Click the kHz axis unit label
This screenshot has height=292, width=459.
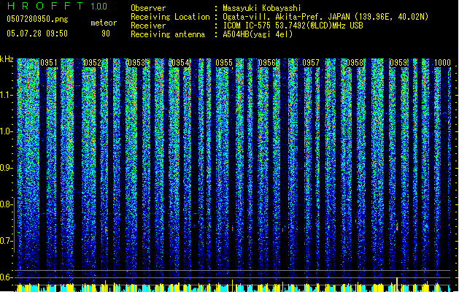pyautogui.click(x=7, y=59)
